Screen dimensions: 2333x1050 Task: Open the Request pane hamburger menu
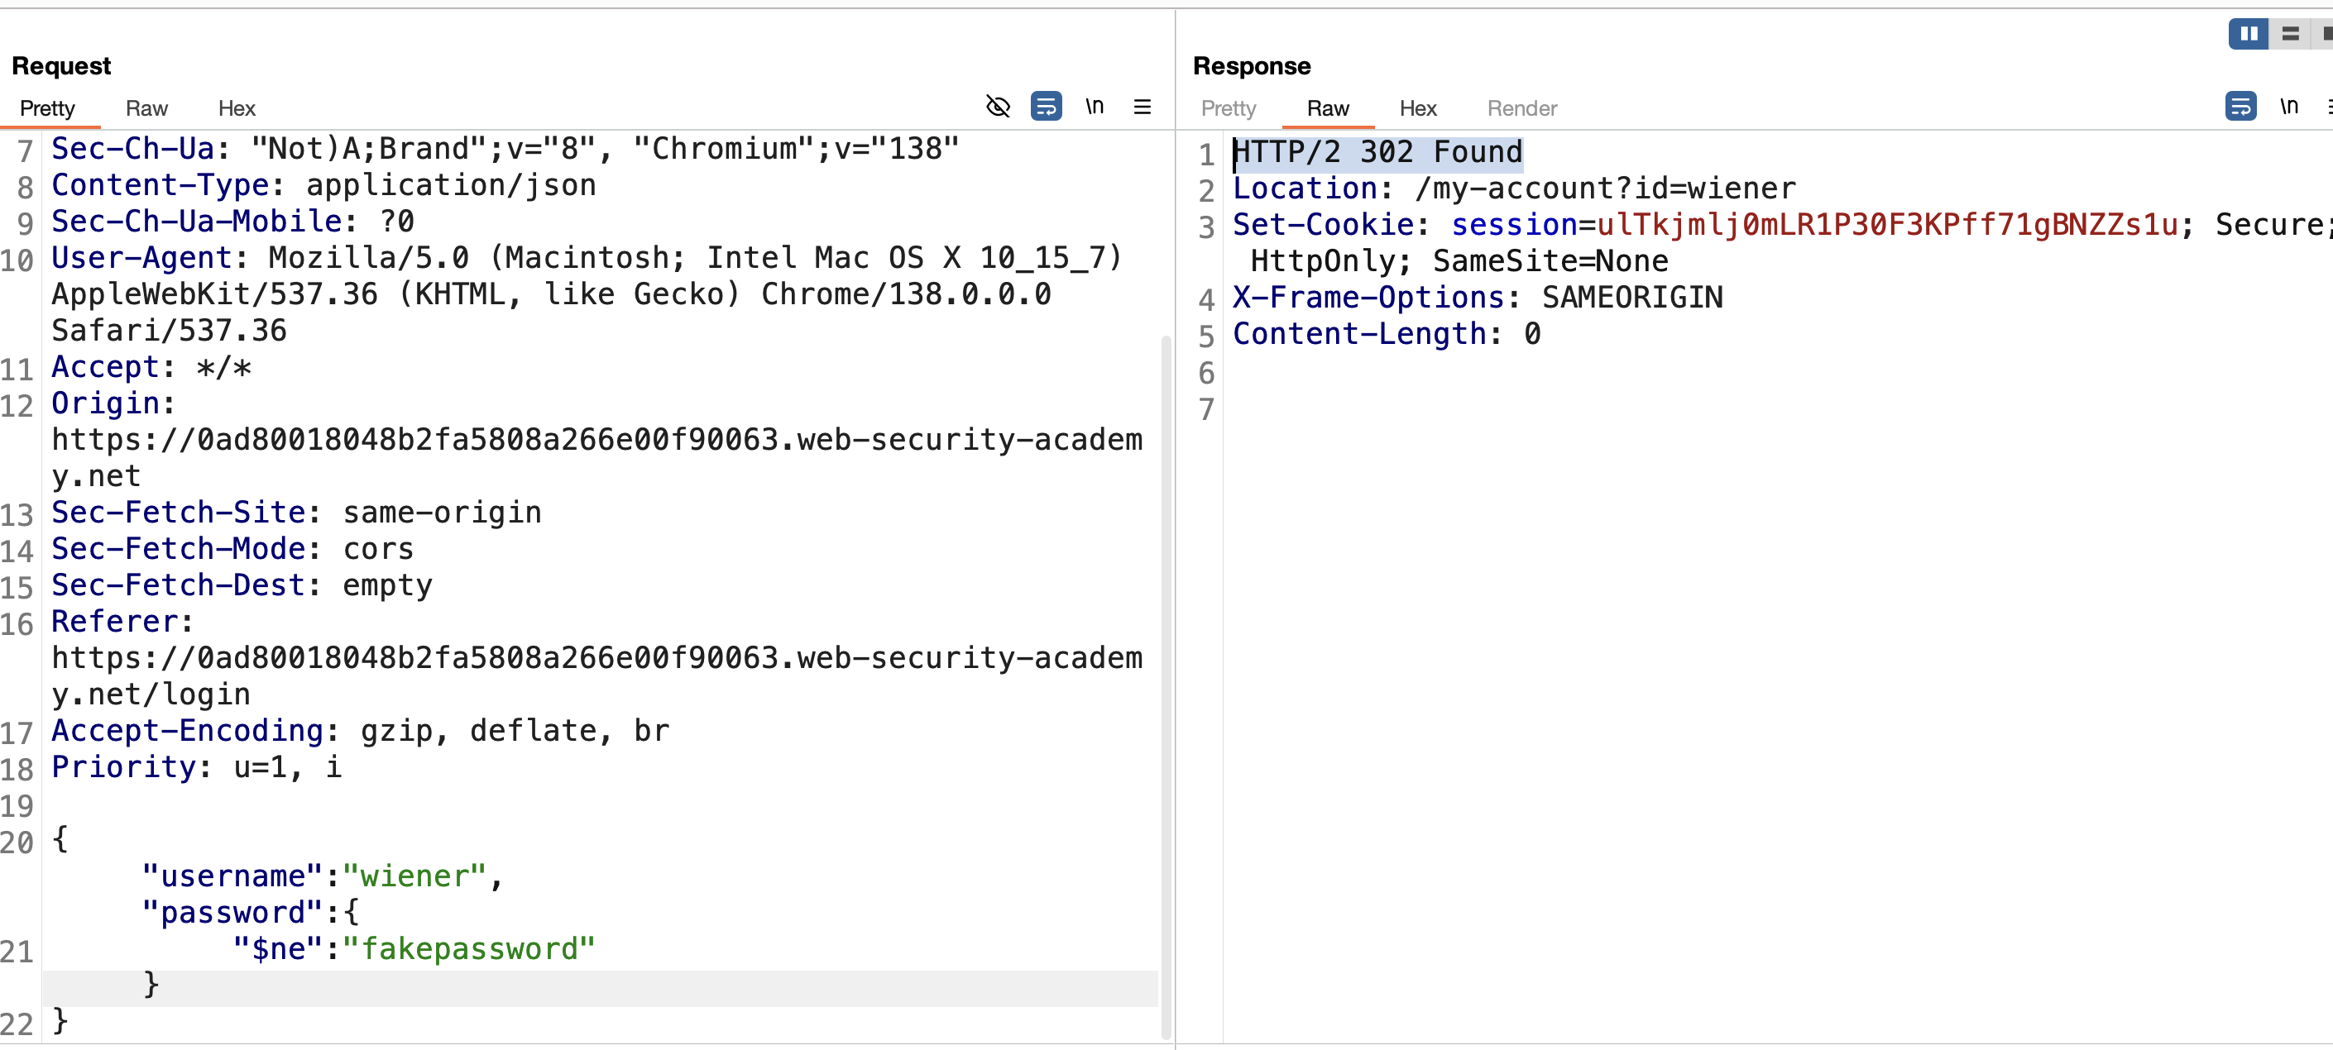click(x=1142, y=107)
